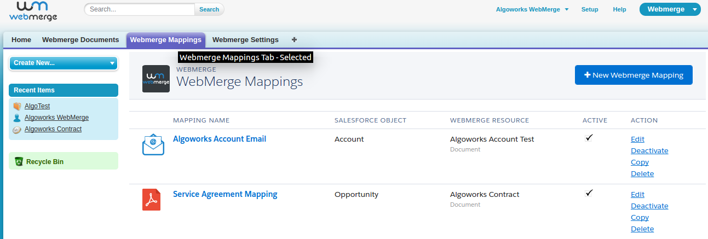
Task: Toggle Active checkbox for Service Agreement Mapping
Action: coord(589,193)
